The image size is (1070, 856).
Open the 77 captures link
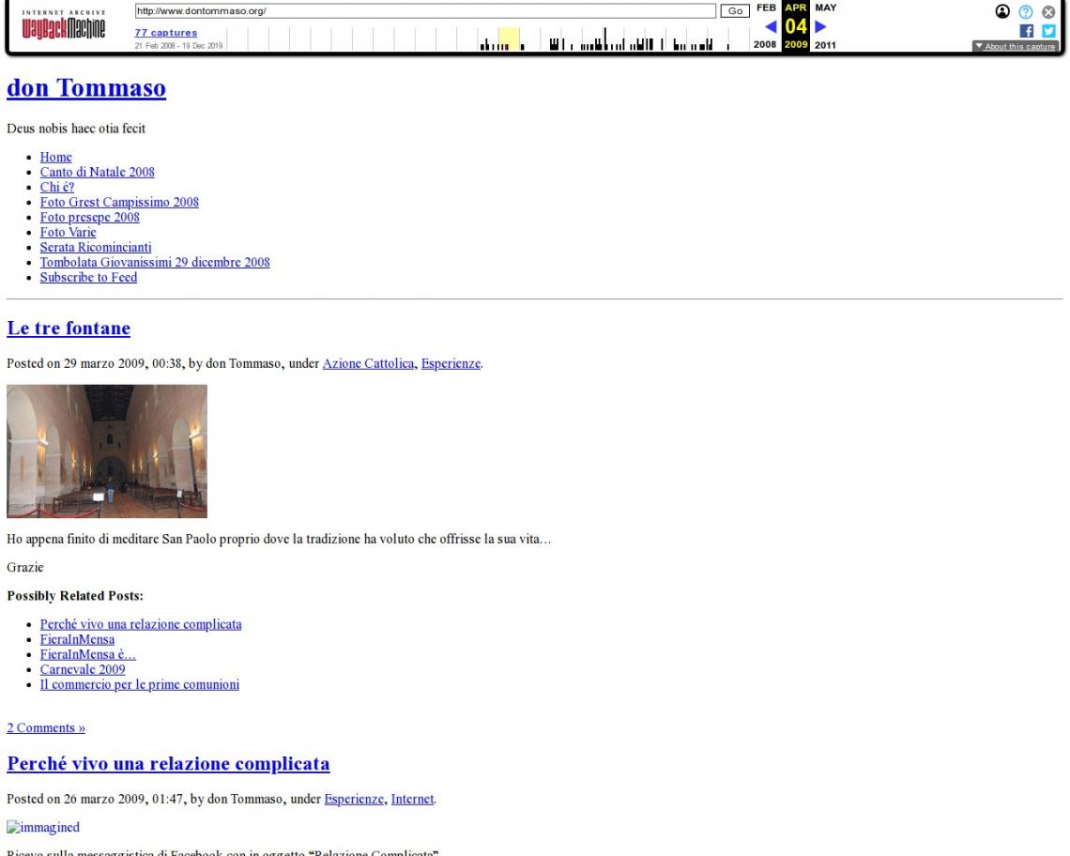pos(166,32)
